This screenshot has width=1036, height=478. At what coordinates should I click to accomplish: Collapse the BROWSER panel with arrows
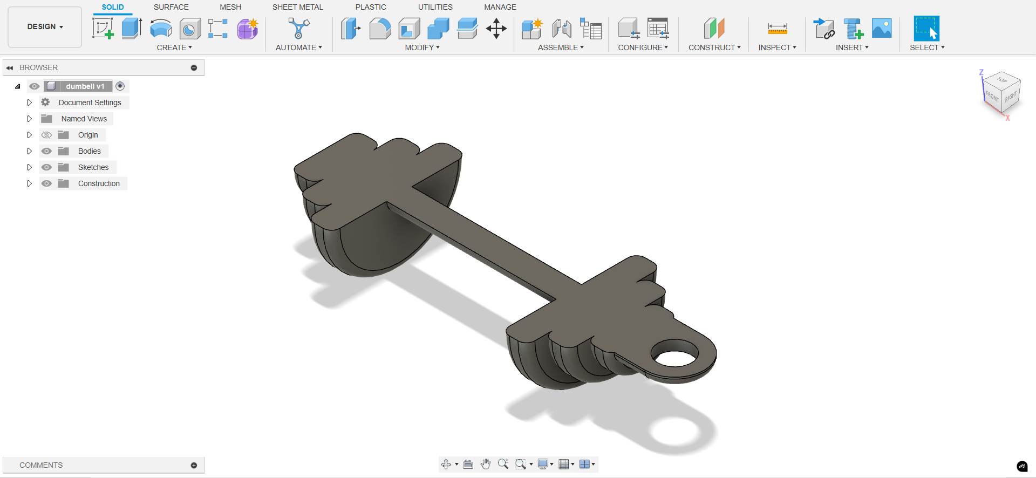(x=10, y=67)
